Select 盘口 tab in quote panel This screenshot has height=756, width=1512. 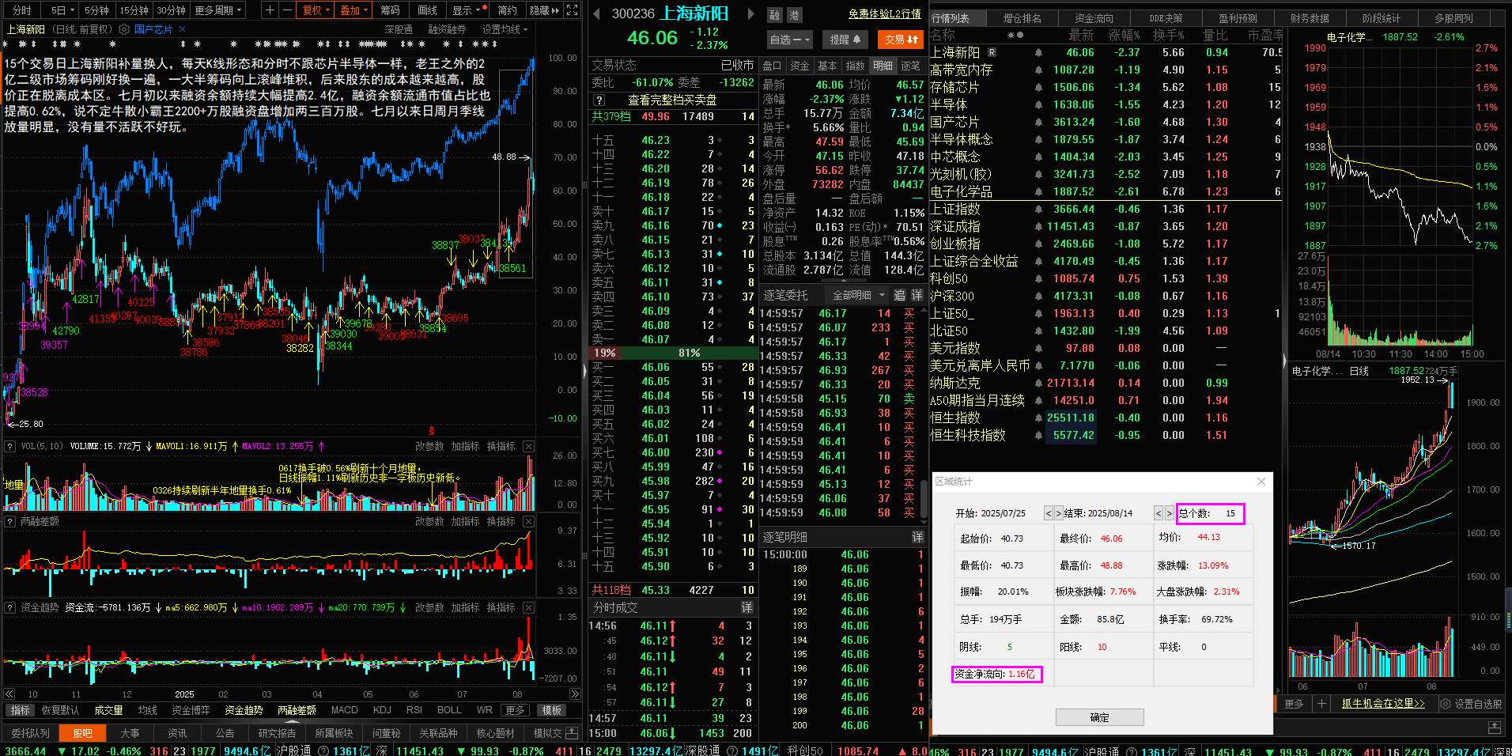click(772, 66)
